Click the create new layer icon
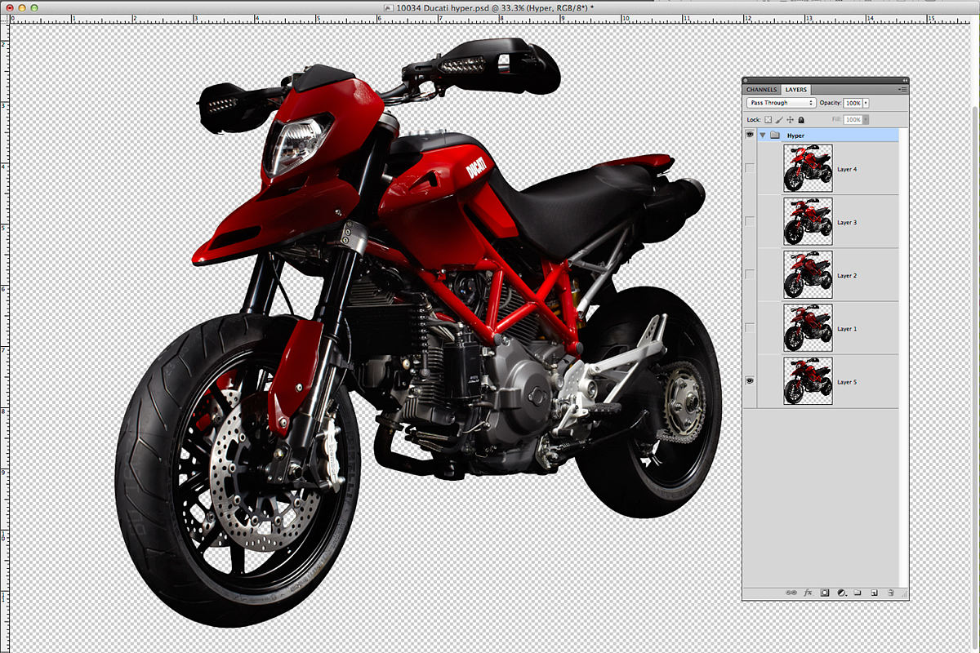Image resolution: width=980 pixels, height=653 pixels. (x=873, y=593)
